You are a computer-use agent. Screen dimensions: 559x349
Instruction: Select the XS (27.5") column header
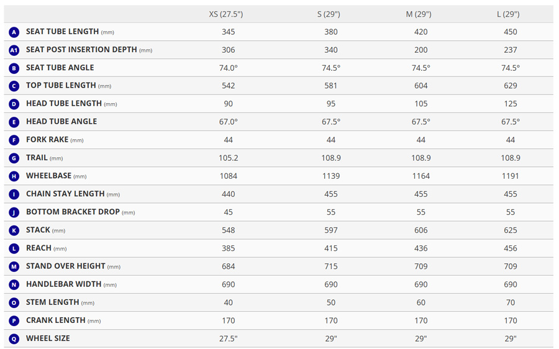228,14
